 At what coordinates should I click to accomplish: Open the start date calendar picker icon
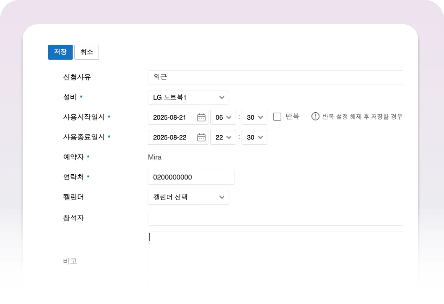click(x=201, y=117)
